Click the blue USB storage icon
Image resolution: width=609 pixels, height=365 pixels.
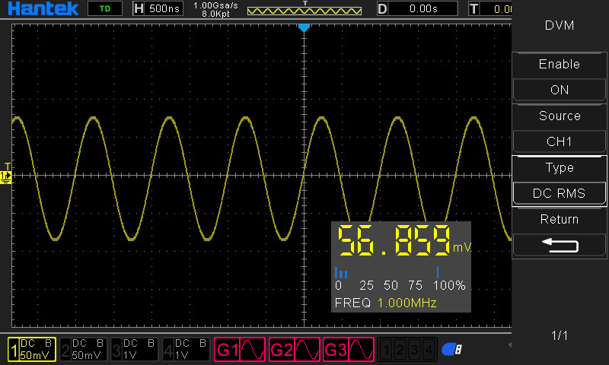pyautogui.click(x=451, y=350)
